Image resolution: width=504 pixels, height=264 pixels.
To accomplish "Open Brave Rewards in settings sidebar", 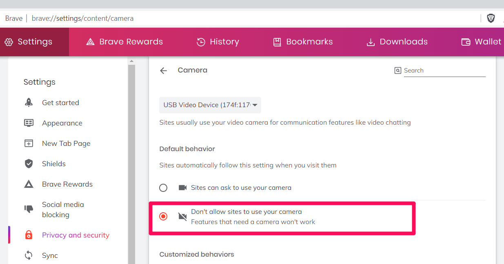I will point(67,184).
